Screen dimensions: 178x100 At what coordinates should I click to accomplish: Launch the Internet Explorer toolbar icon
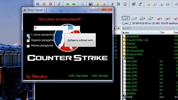[133, 4]
